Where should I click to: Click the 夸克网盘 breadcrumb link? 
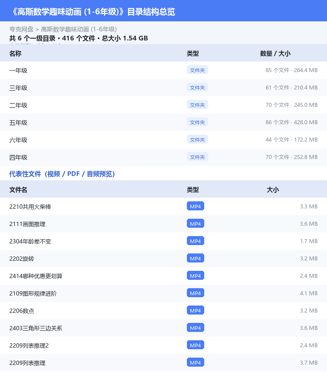21,29
